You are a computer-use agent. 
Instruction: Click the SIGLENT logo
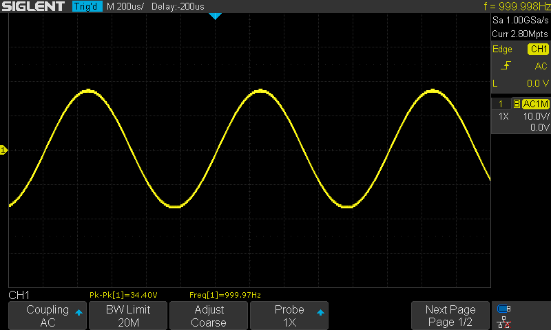click(x=33, y=6)
